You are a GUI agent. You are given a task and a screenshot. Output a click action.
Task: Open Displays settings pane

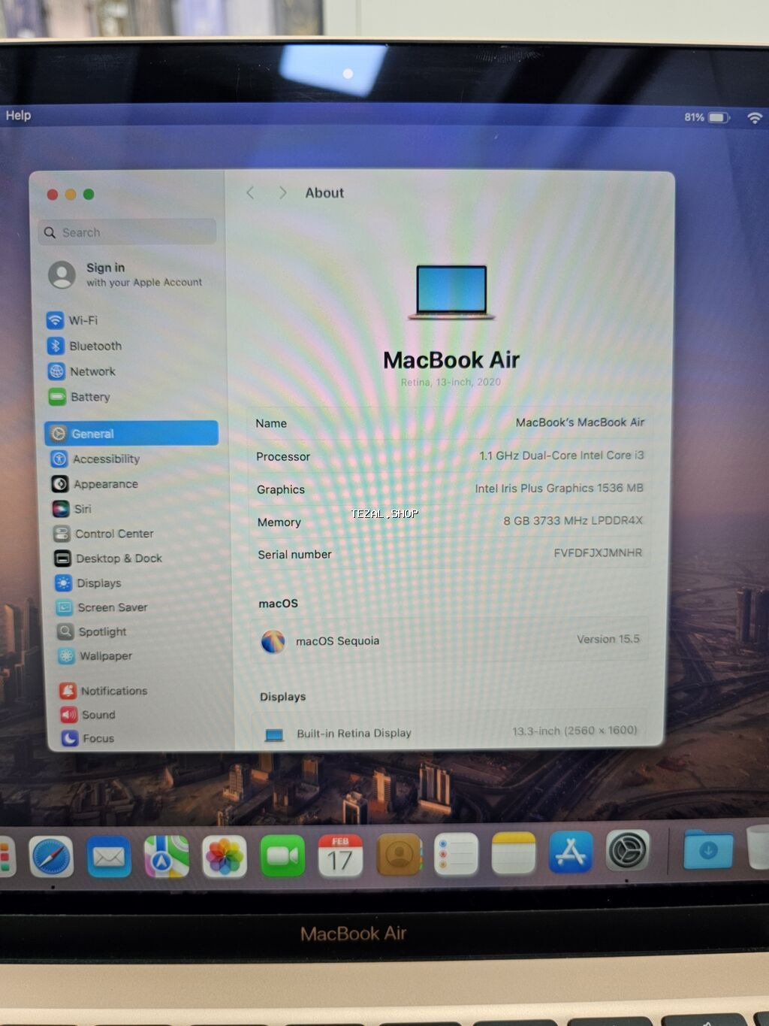[x=98, y=583]
